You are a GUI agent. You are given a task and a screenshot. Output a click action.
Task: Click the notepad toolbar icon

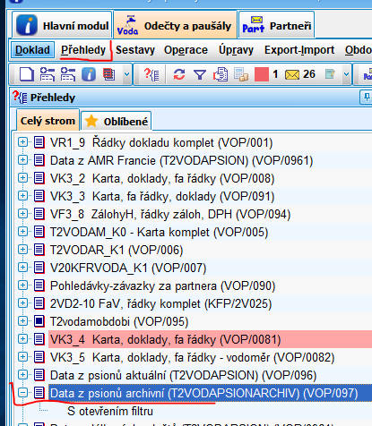[330, 74]
